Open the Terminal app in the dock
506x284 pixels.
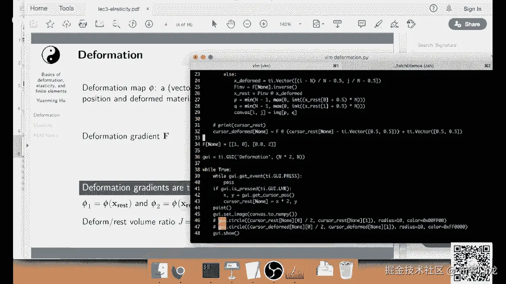(211, 271)
